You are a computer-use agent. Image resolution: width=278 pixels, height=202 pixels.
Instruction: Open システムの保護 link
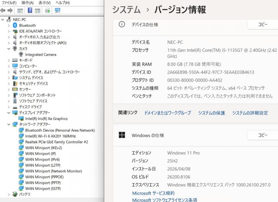tap(212, 113)
